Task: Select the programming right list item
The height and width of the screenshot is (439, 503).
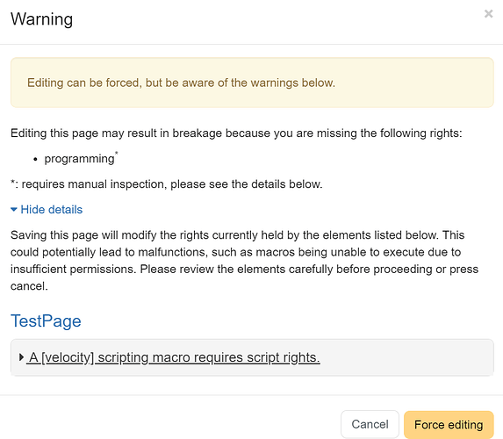Action: click(79, 159)
